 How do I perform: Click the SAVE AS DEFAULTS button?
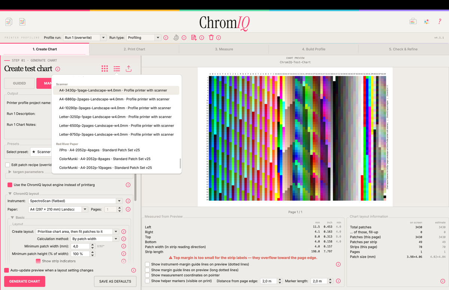pyautogui.click(x=115, y=281)
